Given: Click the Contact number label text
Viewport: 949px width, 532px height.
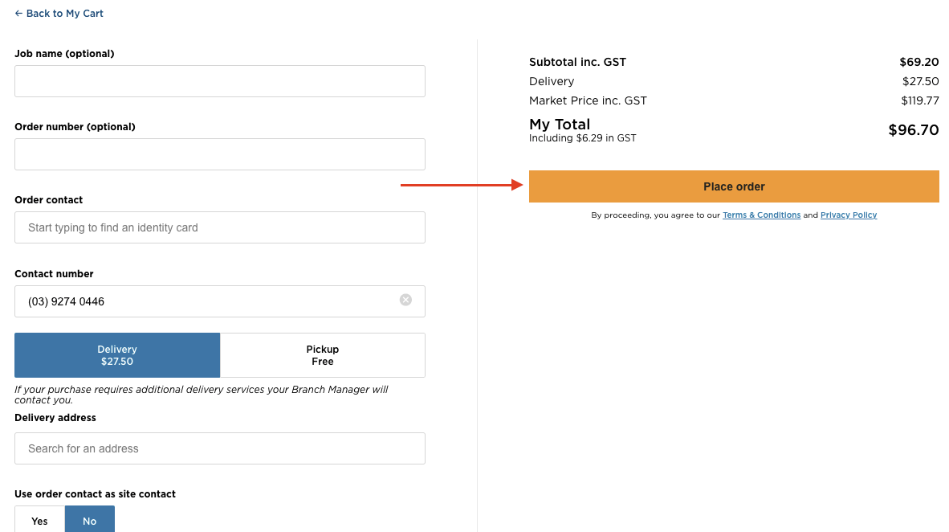Looking at the screenshot, I should tap(54, 274).
